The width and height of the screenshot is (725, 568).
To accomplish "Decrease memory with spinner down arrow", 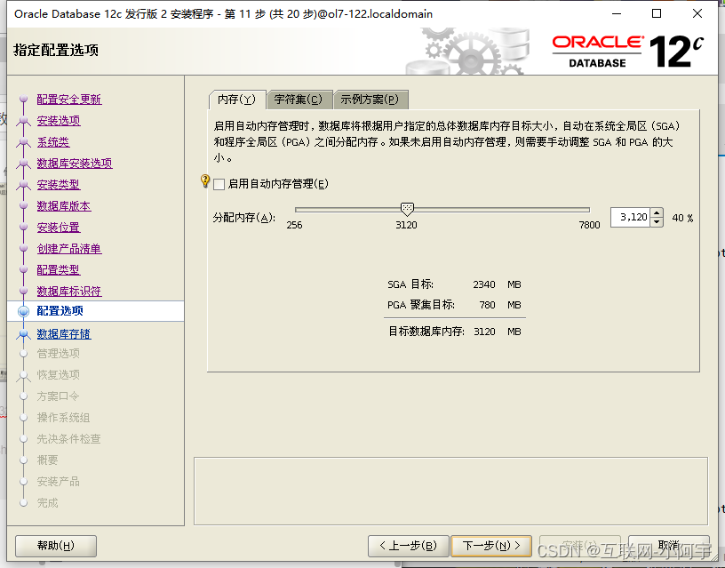I will click(x=657, y=222).
